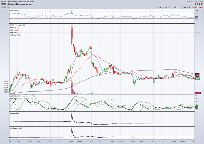Click the 5/21 date on time axis
This screenshot has width=204, height=144.
click(x=71, y=141)
